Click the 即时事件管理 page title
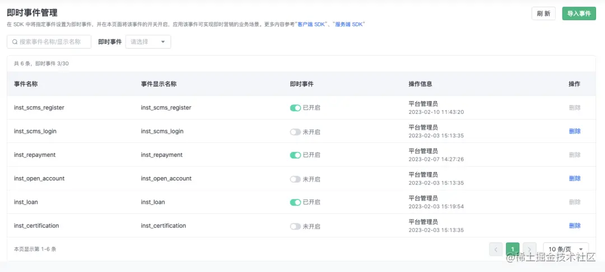The width and height of the screenshot is (605, 272). pos(32,13)
